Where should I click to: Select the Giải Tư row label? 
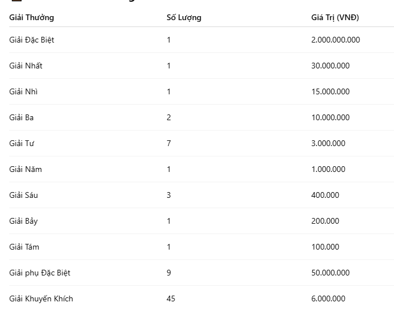point(22,143)
